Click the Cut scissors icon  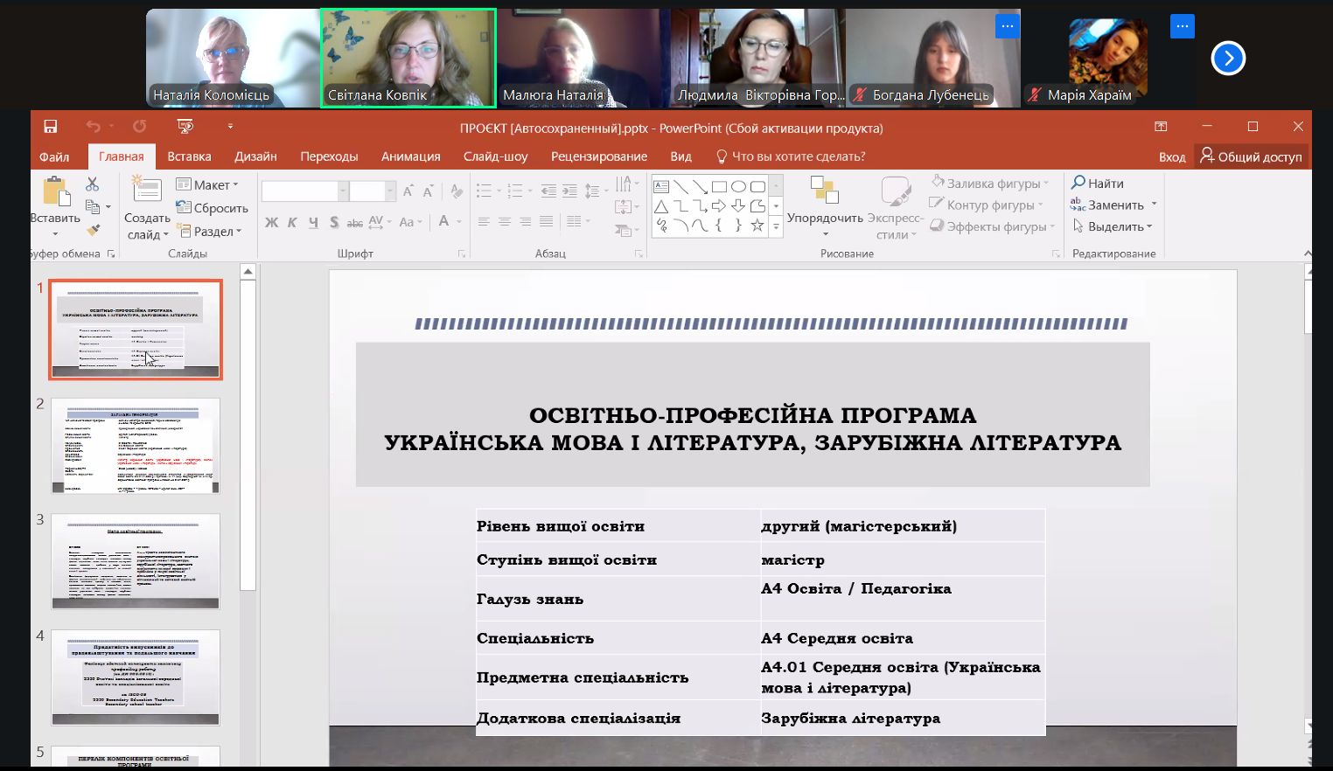point(93,184)
